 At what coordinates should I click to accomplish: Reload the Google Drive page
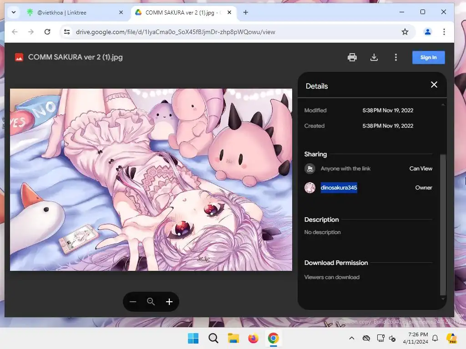[47, 32]
